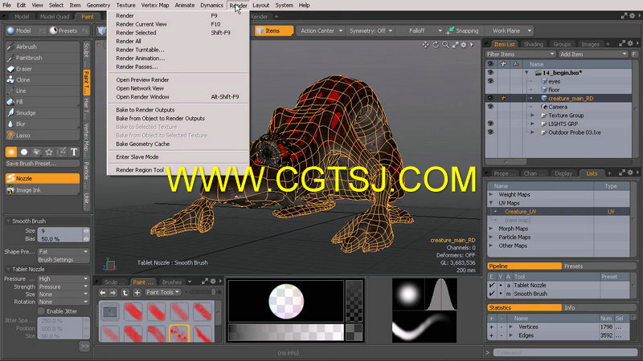Image resolution: width=643 pixels, height=361 pixels.
Task: Adjust the brush Size slider field
Action: pos(61,231)
